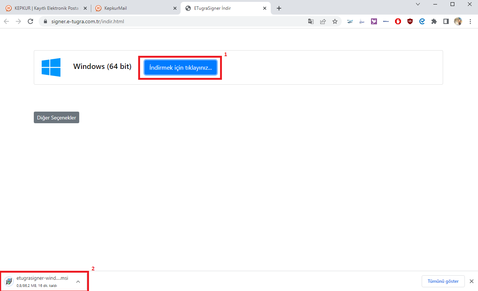Image resolution: width=478 pixels, height=291 pixels.
Task: Close the downloads bar
Action: tap(472, 281)
